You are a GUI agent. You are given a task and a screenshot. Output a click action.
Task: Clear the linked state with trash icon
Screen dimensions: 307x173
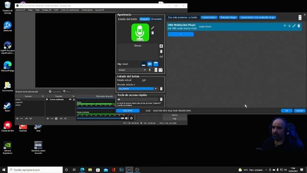pyautogui.click(x=161, y=88)
